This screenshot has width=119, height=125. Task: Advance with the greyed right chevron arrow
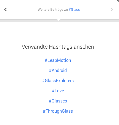tap(112, 9)
